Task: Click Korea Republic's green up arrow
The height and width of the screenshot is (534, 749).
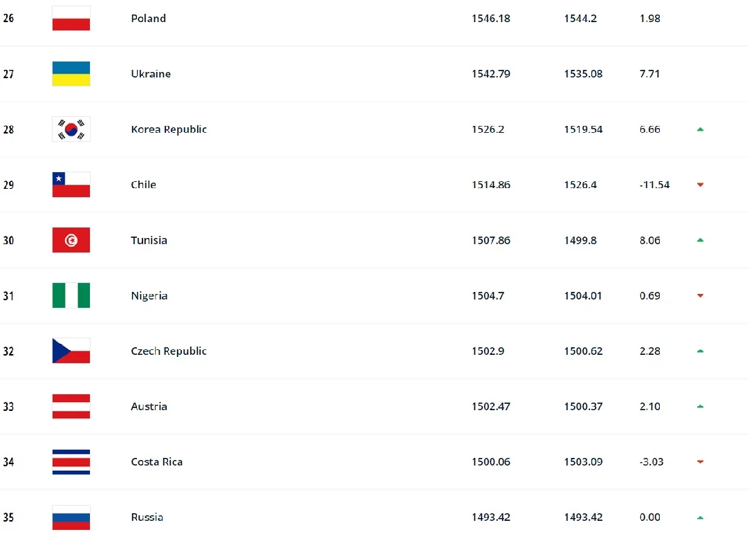Action: point(700,129)
